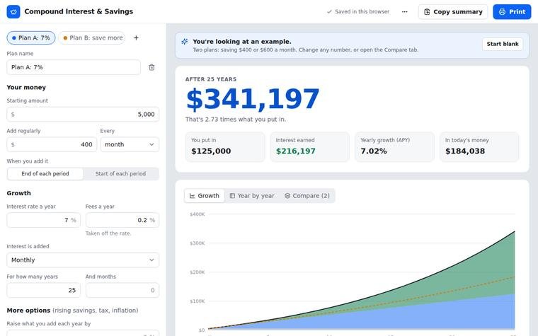The height and width of the screenshot is (336, 538).
Task: Click the $400K axis label
Action: tap(198, 214)
